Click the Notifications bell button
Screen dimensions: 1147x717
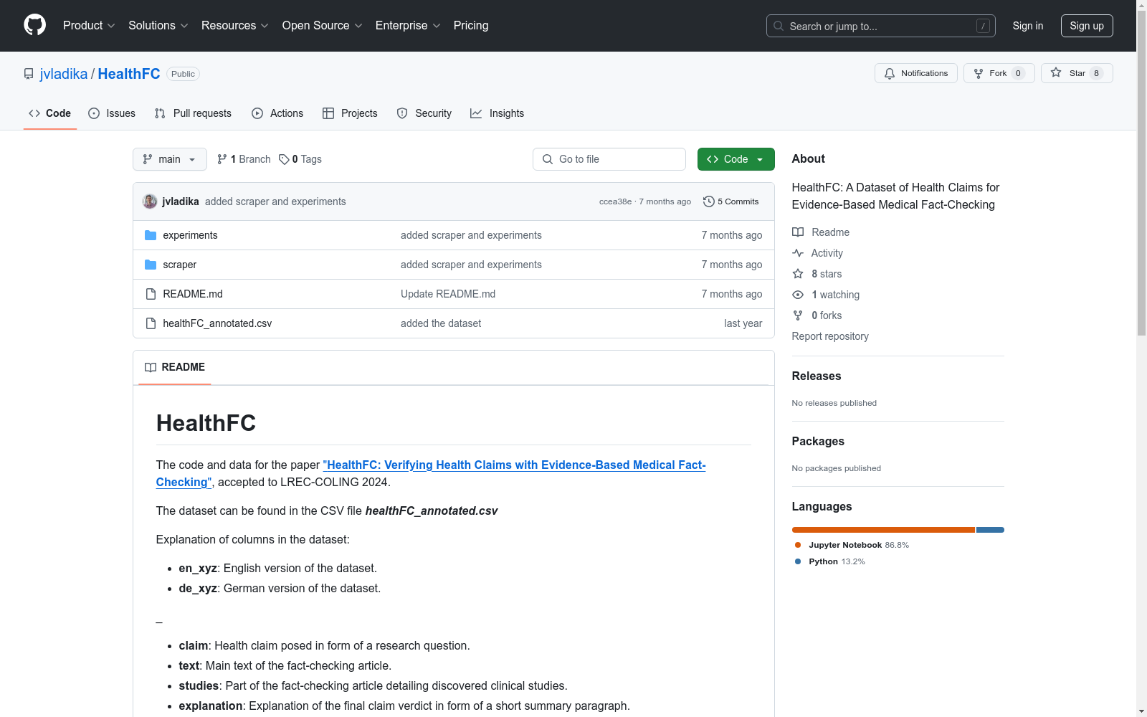click(x=915, y=73)
